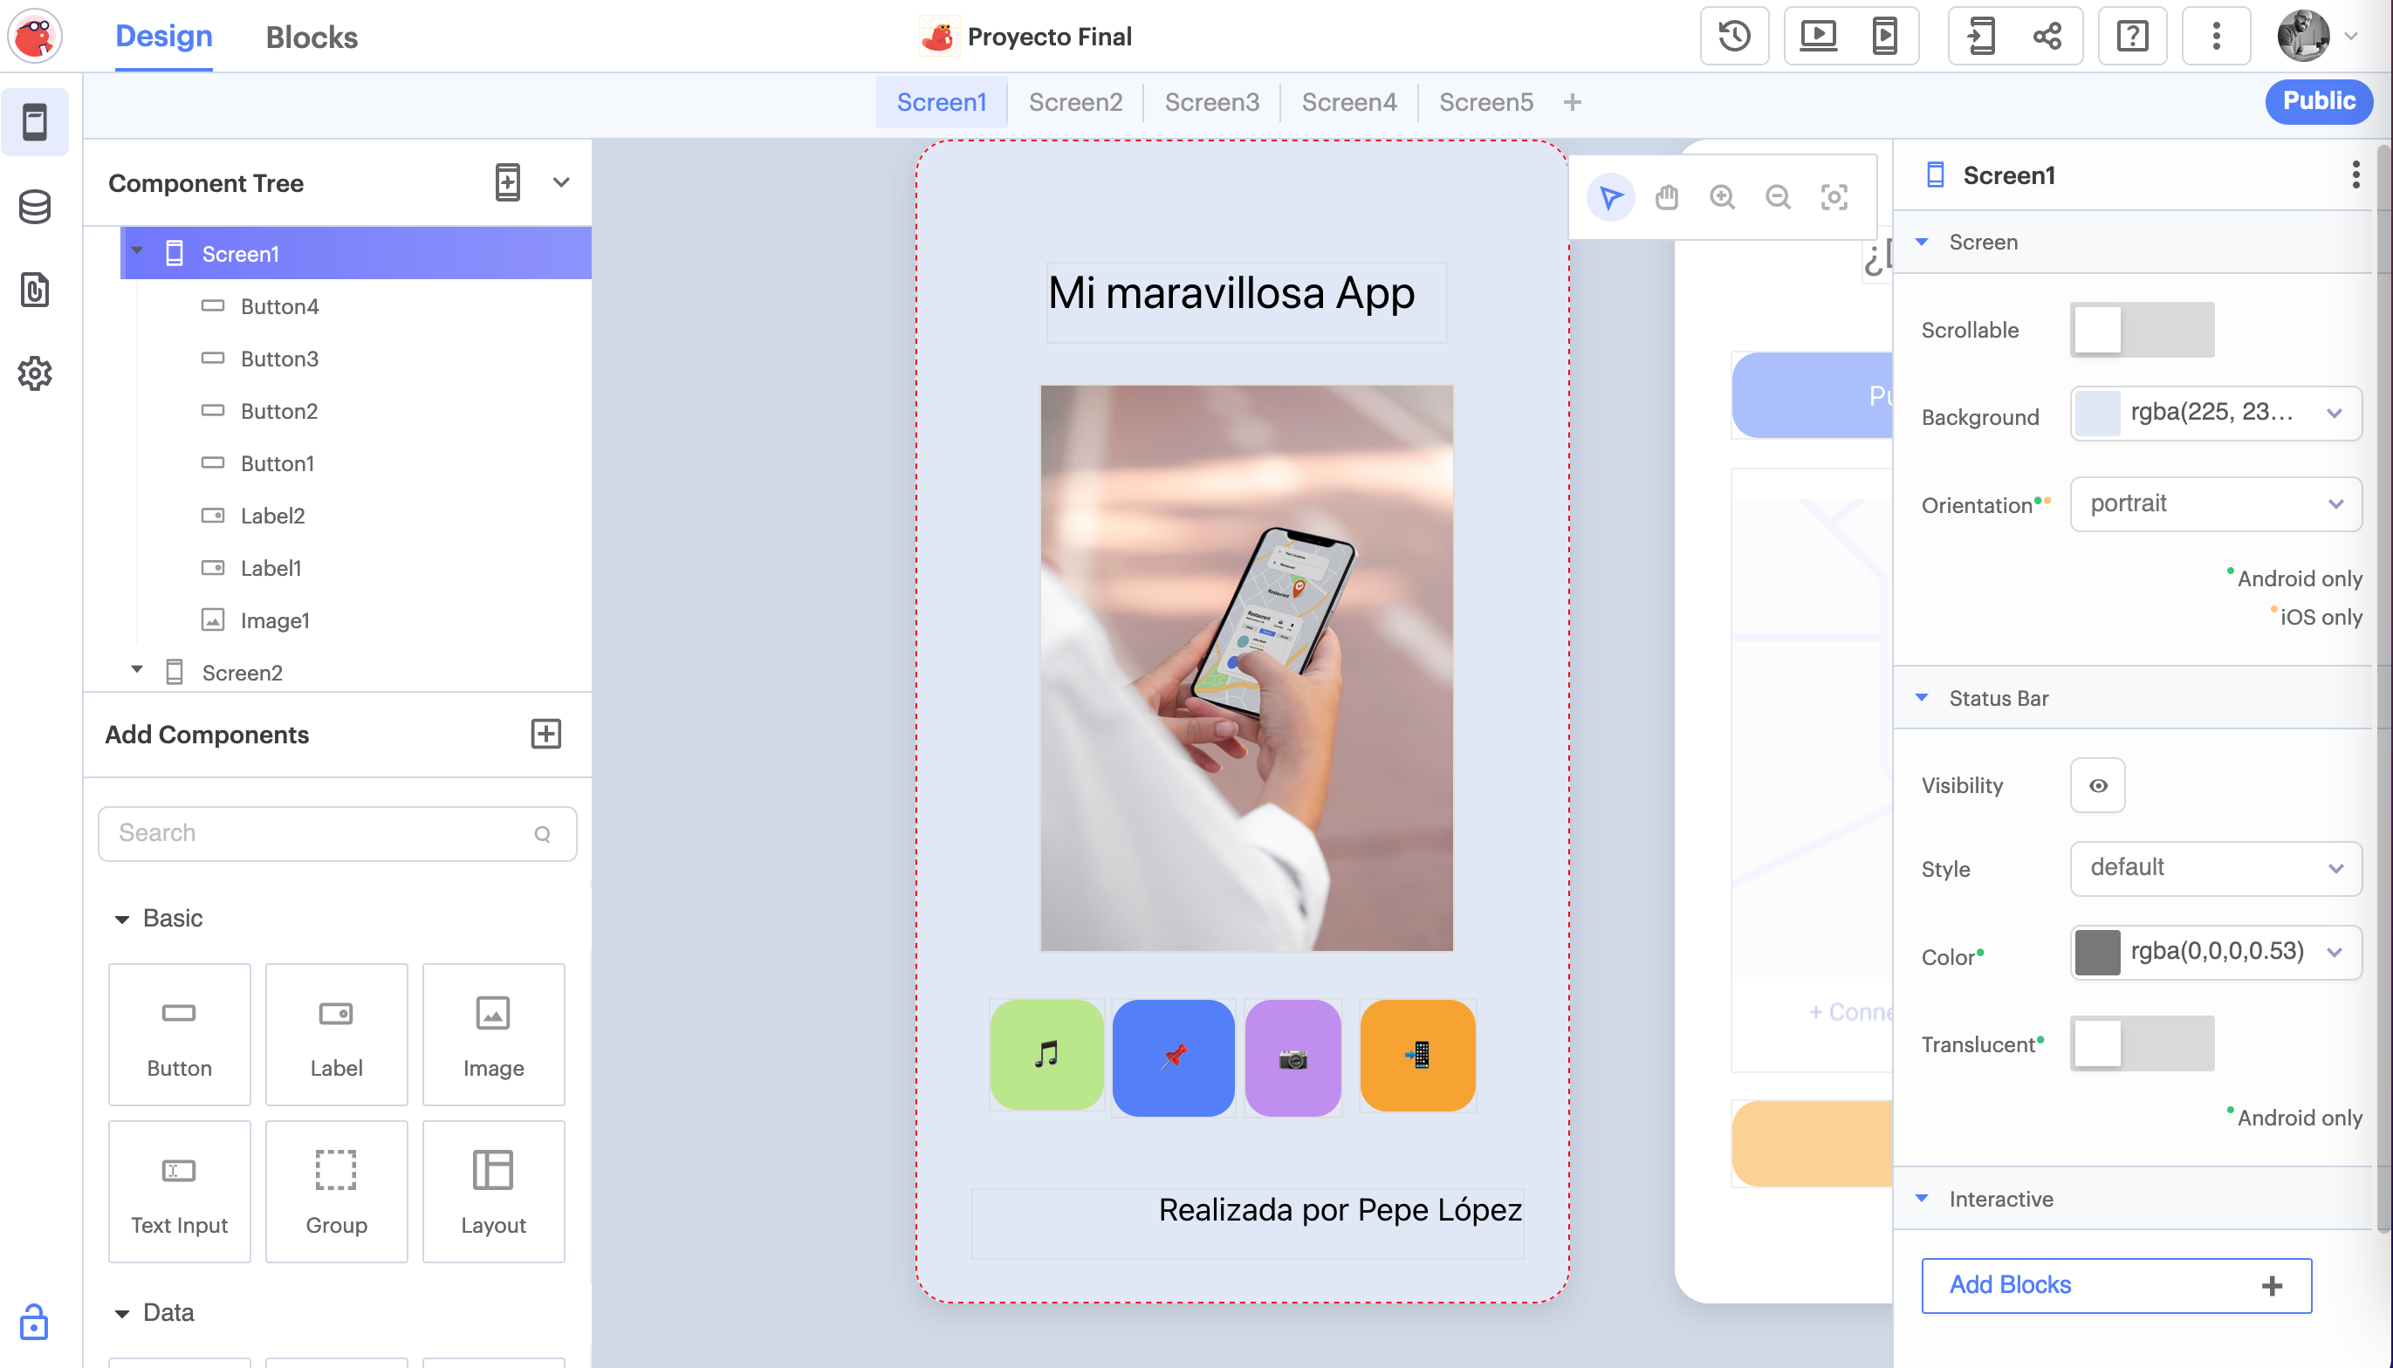Click the Public button

tap(2317, 101)
